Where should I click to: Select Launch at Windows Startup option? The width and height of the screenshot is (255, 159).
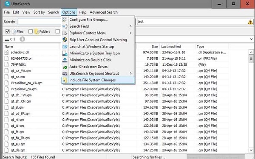coord(98,47)
